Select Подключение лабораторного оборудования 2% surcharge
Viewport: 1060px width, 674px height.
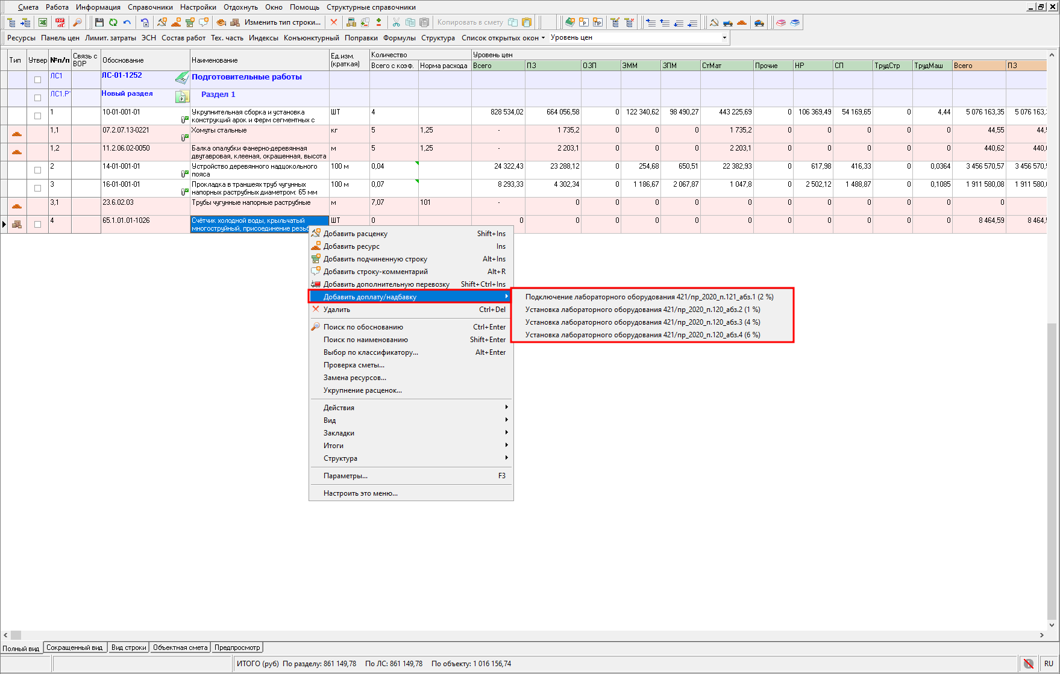(x=649, y=297)
